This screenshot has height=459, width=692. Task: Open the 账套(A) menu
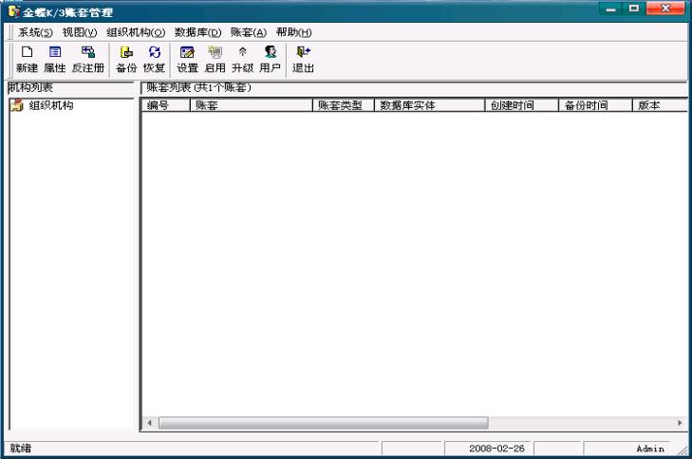coord(249,32)
